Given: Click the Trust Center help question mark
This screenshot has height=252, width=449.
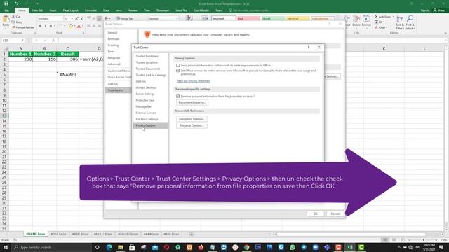Looking at the screenshot, I should (x=309, y=48).
